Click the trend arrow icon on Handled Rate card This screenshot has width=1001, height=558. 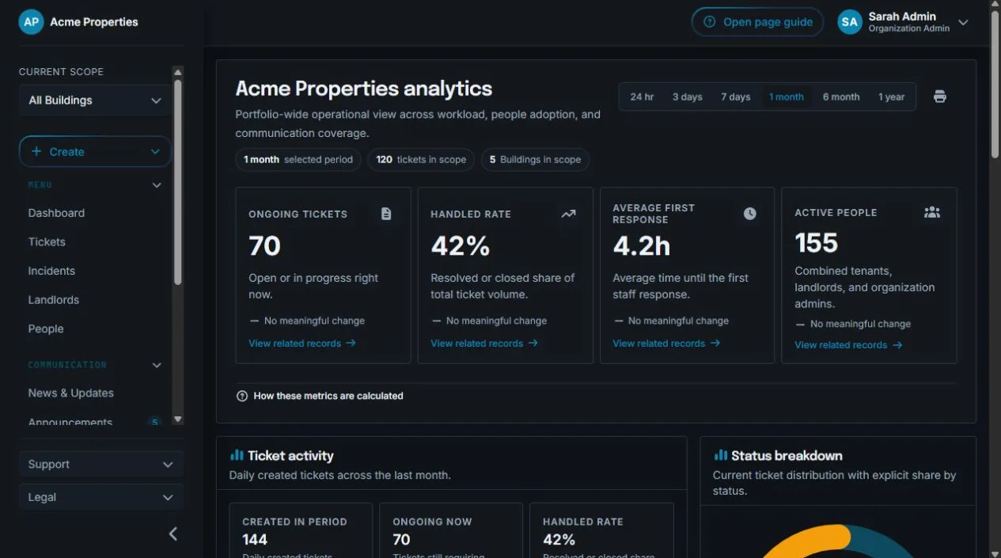coord(568,214)
